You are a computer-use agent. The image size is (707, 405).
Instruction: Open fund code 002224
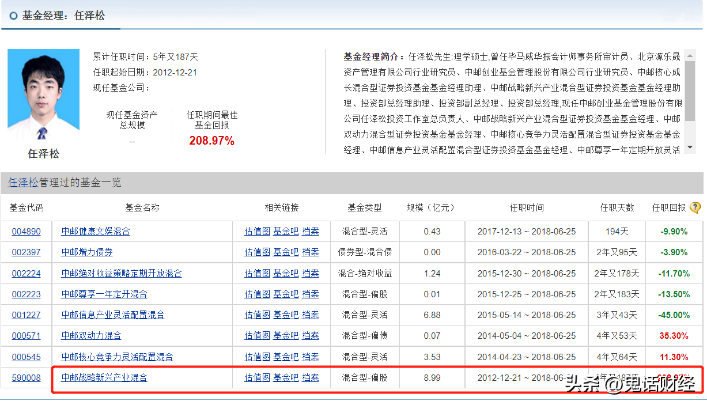tap(27, 274)
